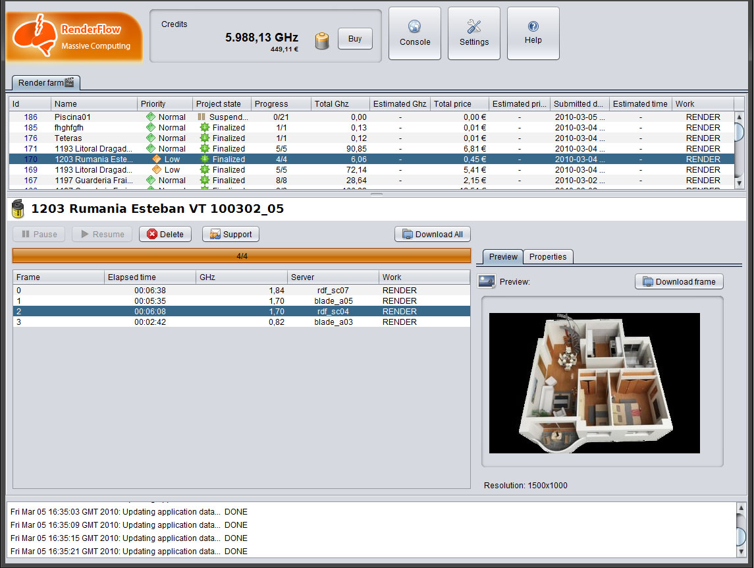Click Finalized icon for project 169
The image size is (754, 568).
click(204, 169)
